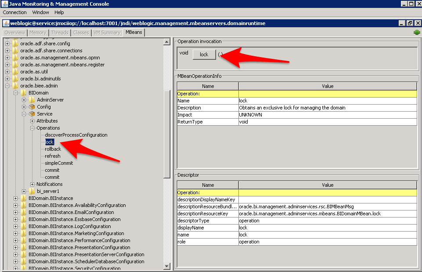Switch to the Threads tab
The image size is (422, 272).
[60, 33]
